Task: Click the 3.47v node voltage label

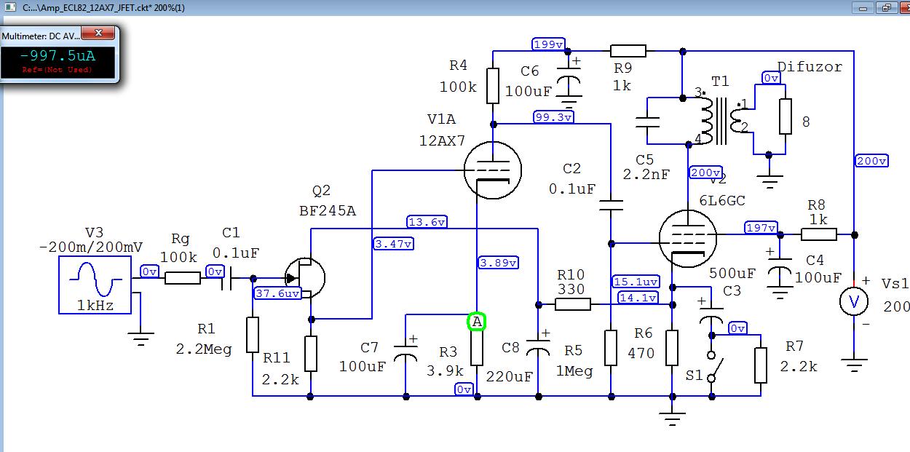Action: point(393,244)
